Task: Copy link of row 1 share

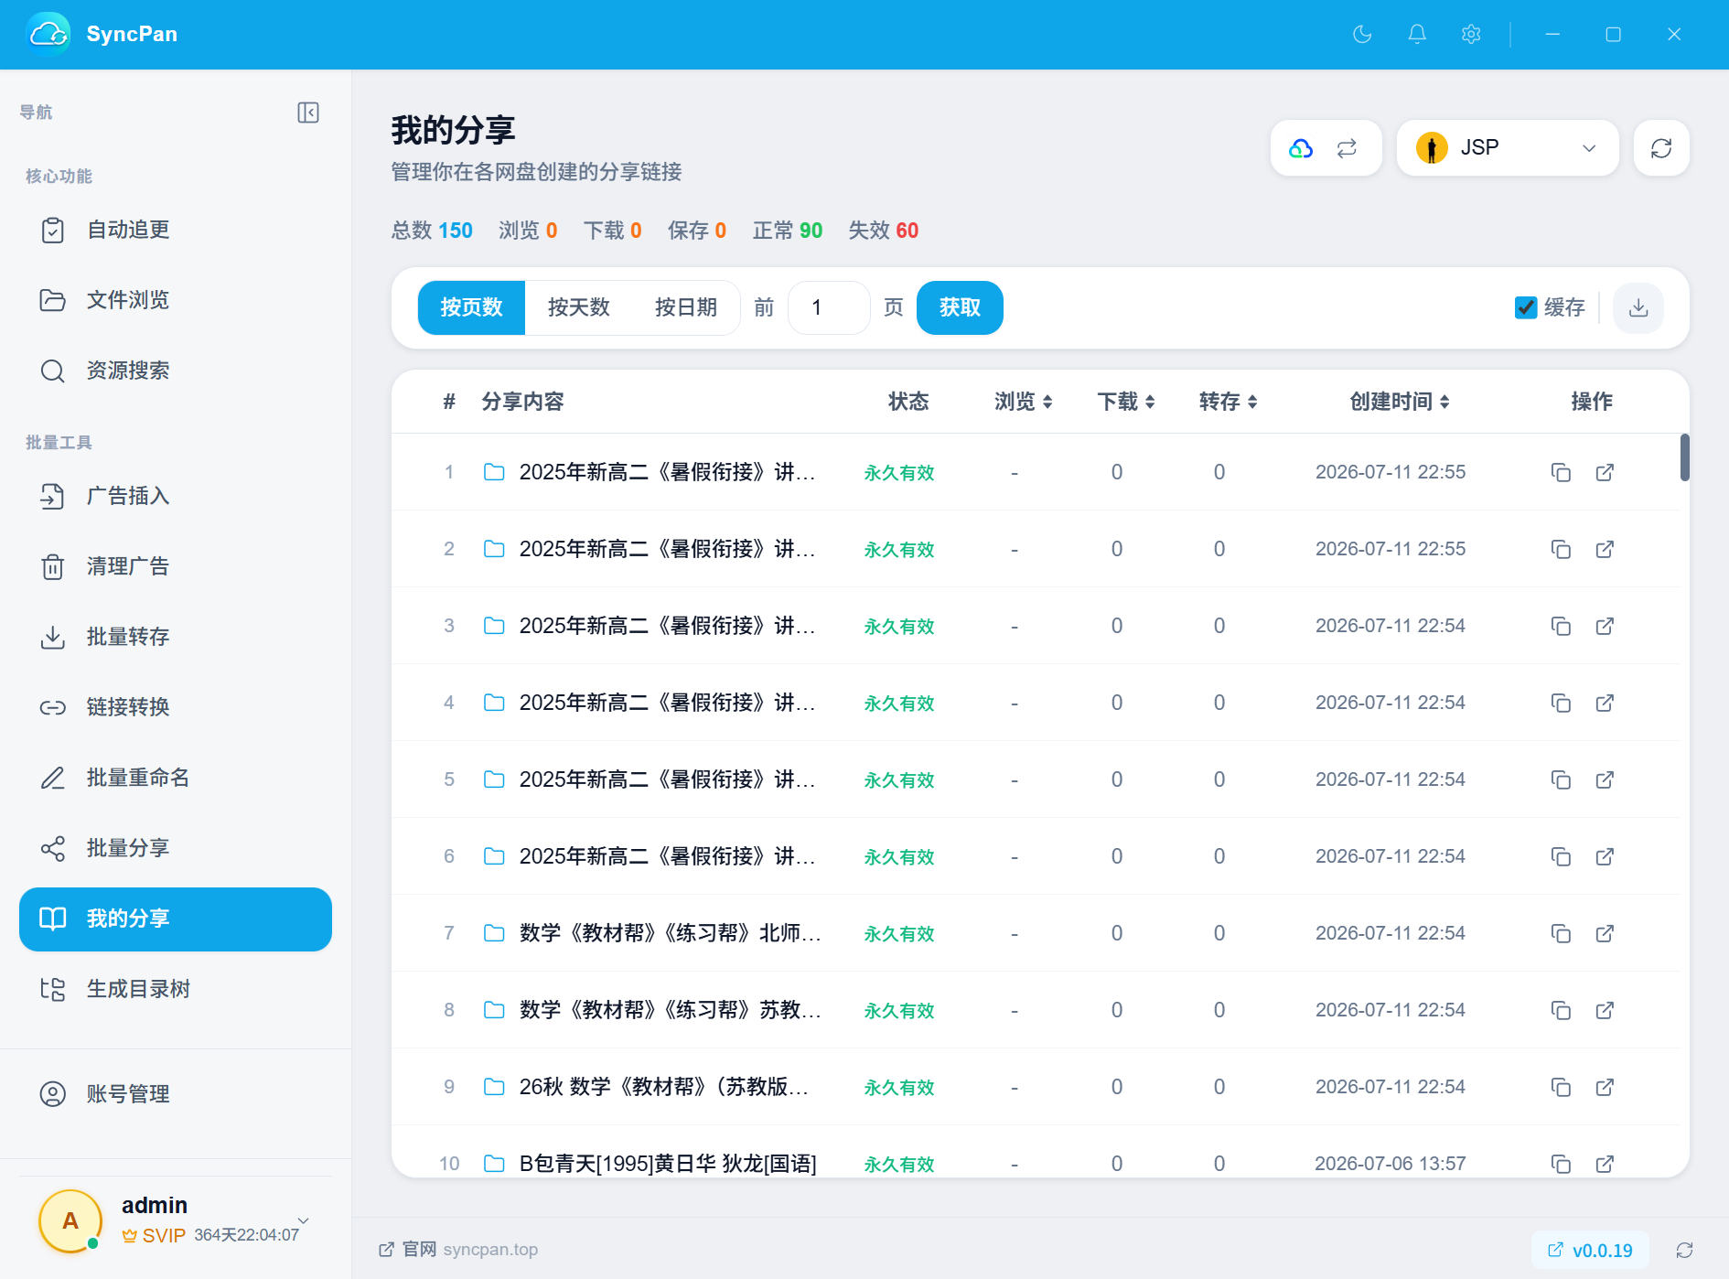Action: click(x=1561, y=472)
